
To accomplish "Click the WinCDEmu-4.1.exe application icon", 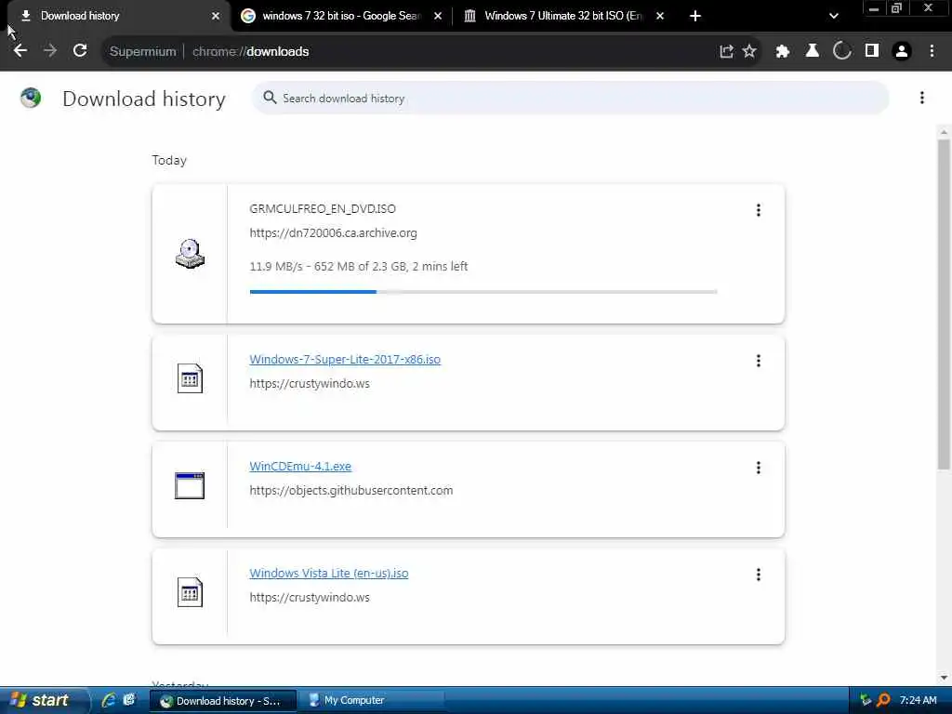I will pyautogui.click(x=190, y=485).
